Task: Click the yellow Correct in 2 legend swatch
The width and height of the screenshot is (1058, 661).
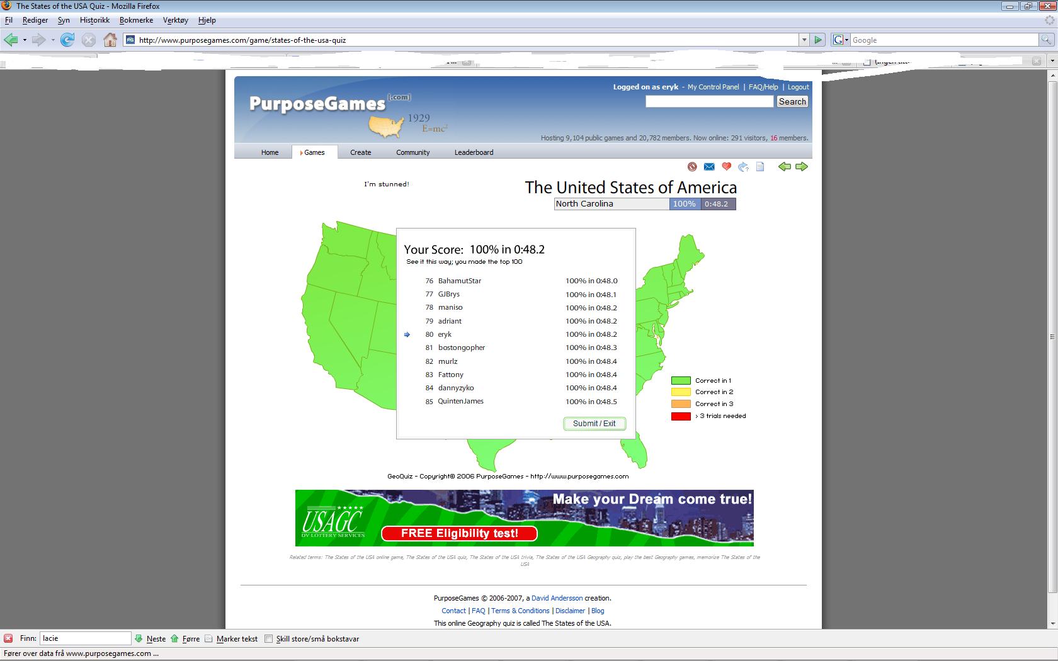Action: [681, 392]
